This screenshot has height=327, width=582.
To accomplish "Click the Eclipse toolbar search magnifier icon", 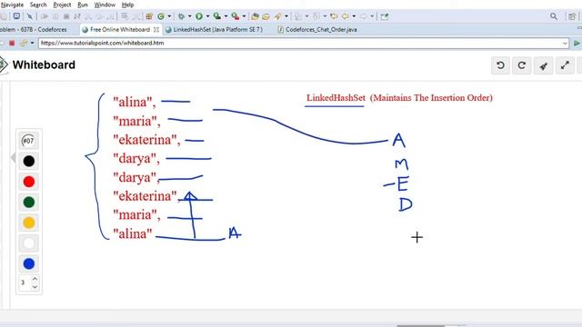I will click(x=554, y=16).
